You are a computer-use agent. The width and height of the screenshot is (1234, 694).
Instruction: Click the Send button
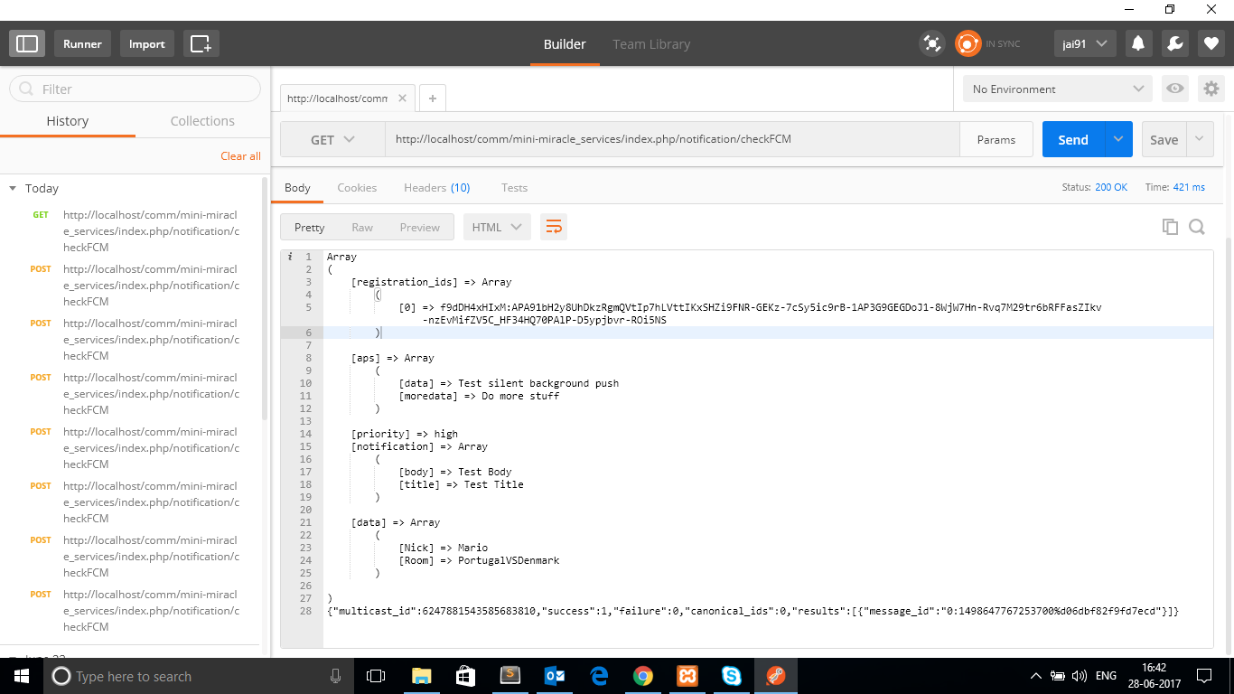pyautogui.click(x=1072, y=138)
